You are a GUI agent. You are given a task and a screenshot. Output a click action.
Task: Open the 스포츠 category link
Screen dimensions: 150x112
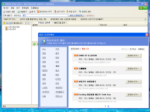[x=45, y=88]
